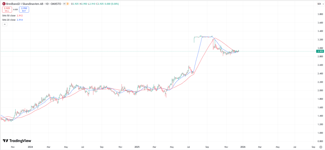Open chart settings gear in bottom-right corner
The height and width of the screenshot is (150, 325).
[x=321, y=147]
